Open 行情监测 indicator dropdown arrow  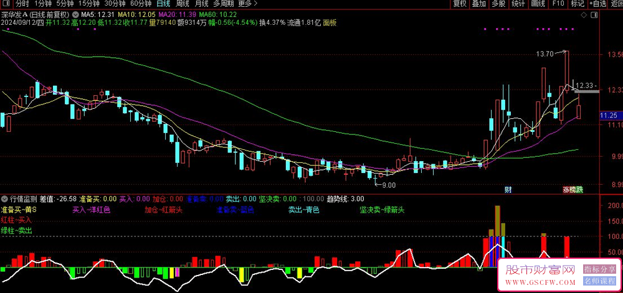coord(5,198)
